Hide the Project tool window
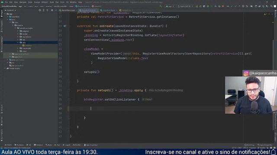The image size is (277, 155). pyautogui.click(x=56, y=10)
